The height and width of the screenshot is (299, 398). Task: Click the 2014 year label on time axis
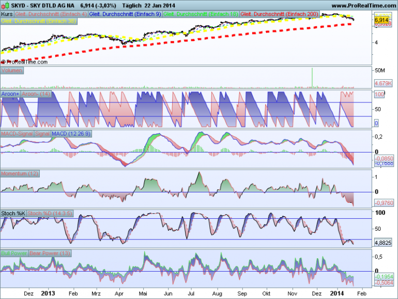[337, 293]
